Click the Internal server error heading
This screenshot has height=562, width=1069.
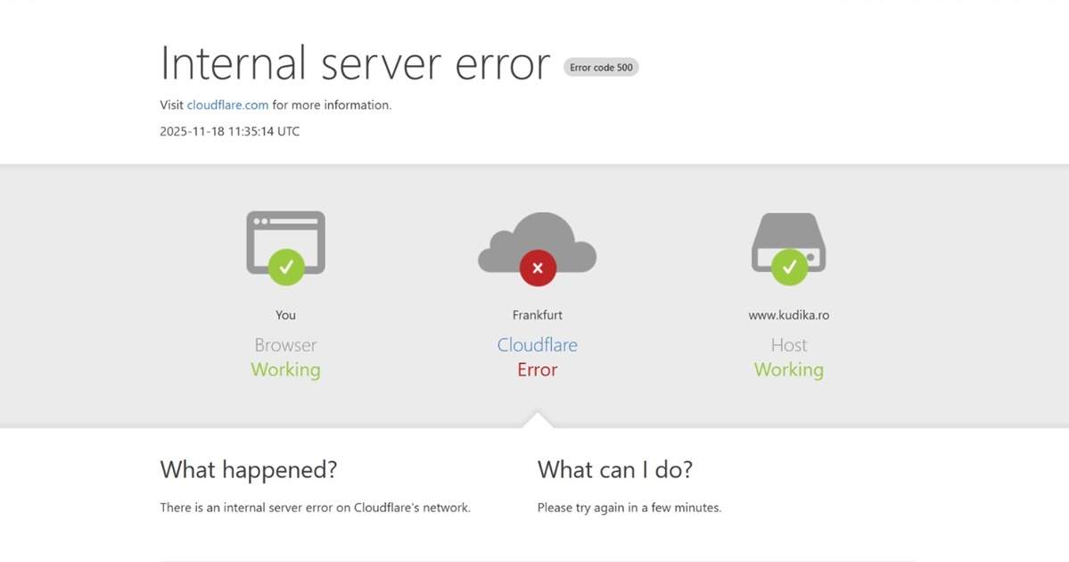[x=354, y=62]
